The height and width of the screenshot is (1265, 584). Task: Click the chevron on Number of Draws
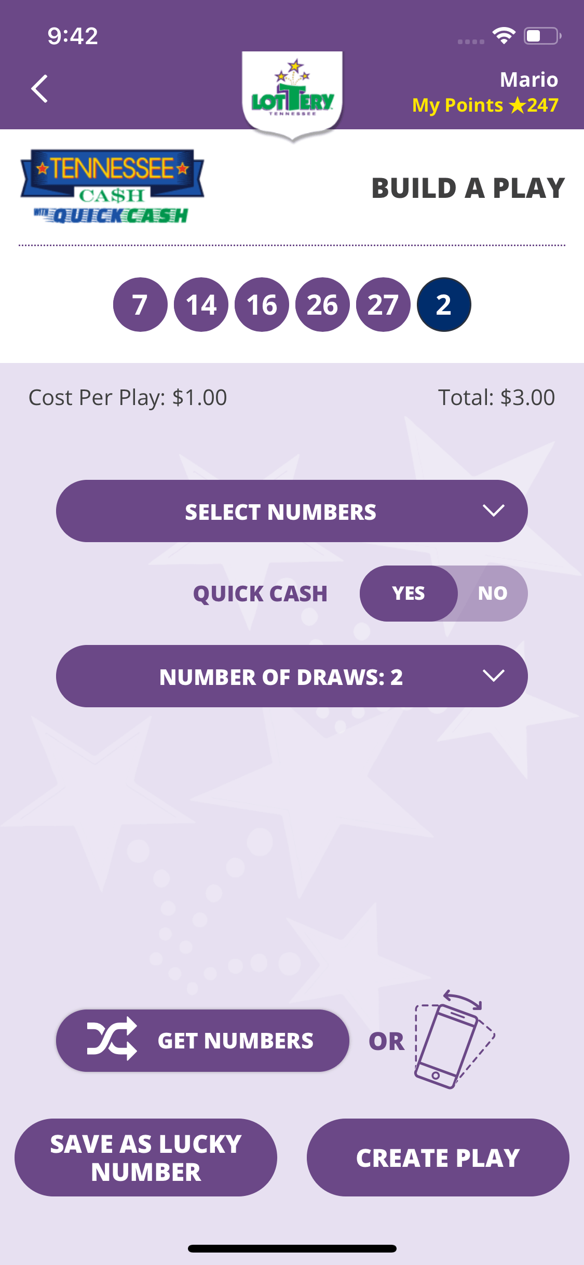(493, 676)
